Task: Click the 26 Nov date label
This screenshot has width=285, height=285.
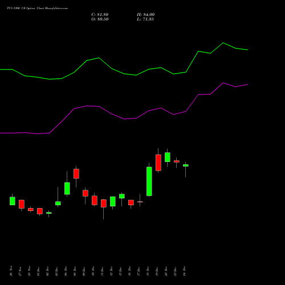Action: 11,271
